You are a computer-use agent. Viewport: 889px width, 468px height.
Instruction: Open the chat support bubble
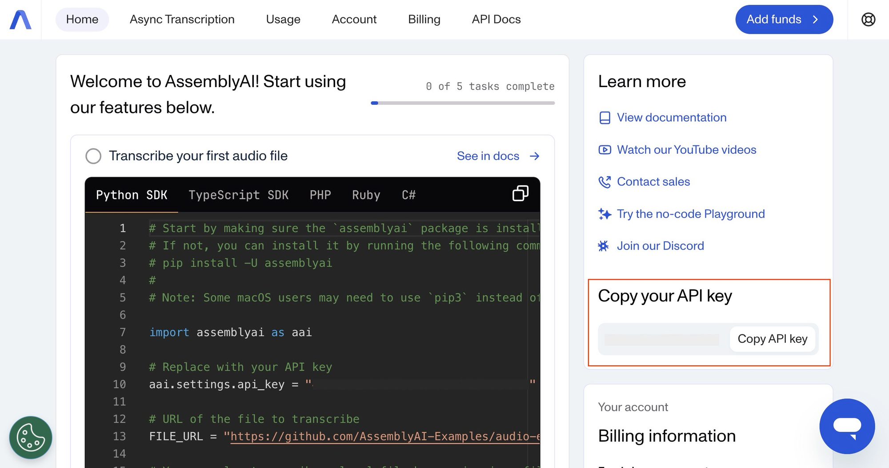(847, 426)
